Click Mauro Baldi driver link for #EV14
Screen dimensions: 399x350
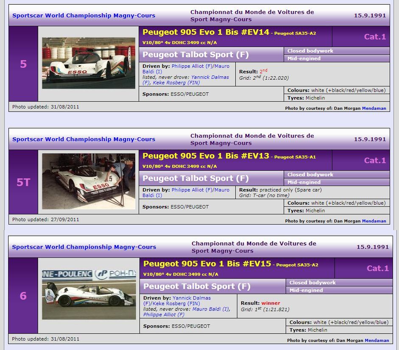[x=222, y=67]
